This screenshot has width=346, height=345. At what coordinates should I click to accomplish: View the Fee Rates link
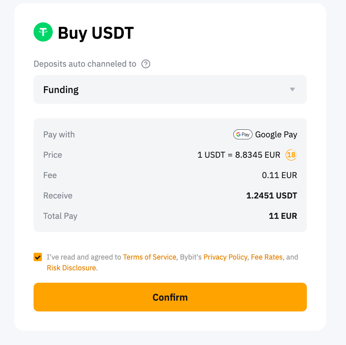(x=266, y=257)
